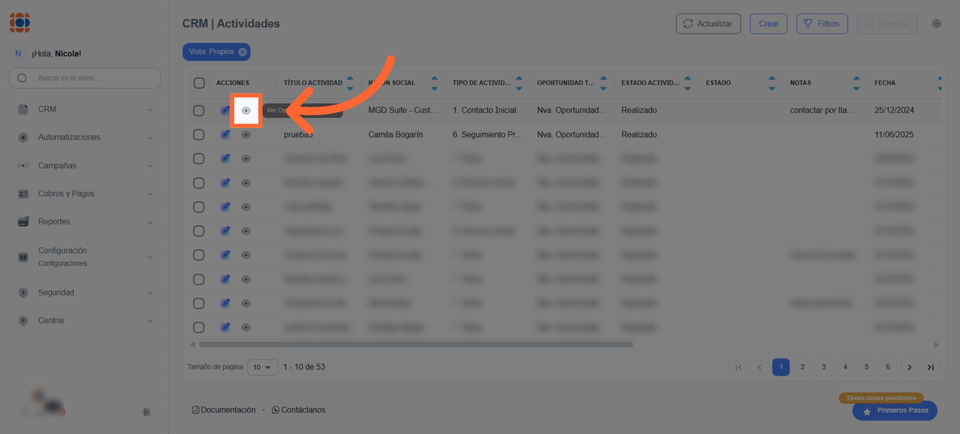Go to next page arrow
960x434 pixels.
click(x=909, y=367)
